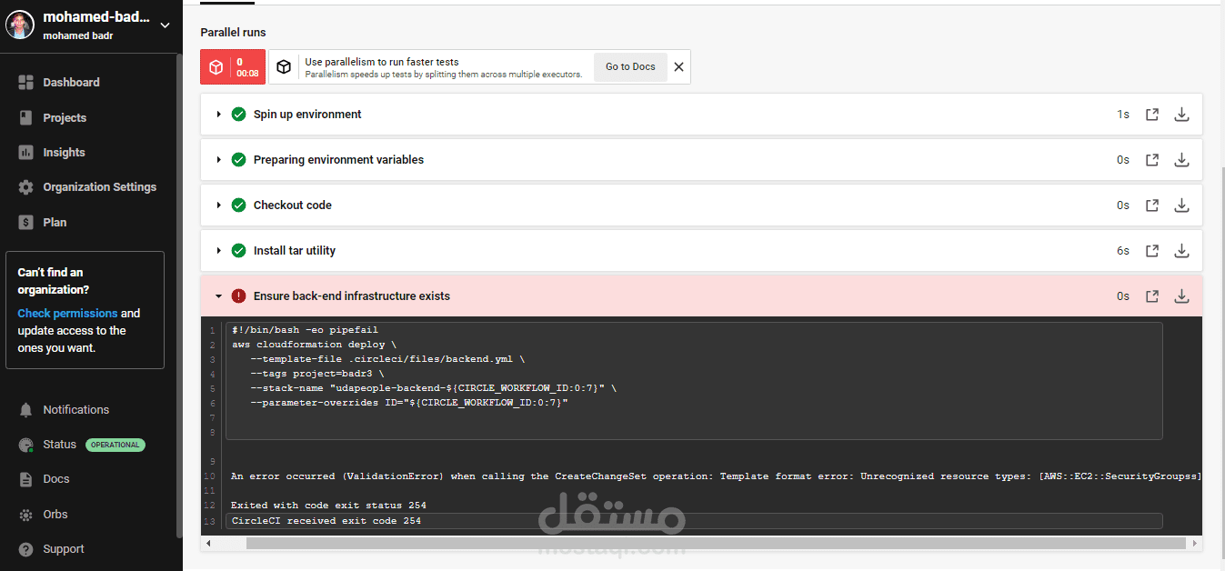The width and height of the screenshot is (1225, 571).
Task: Click the 'Exited with code exit status 254' line
Action: coord(328,506)
